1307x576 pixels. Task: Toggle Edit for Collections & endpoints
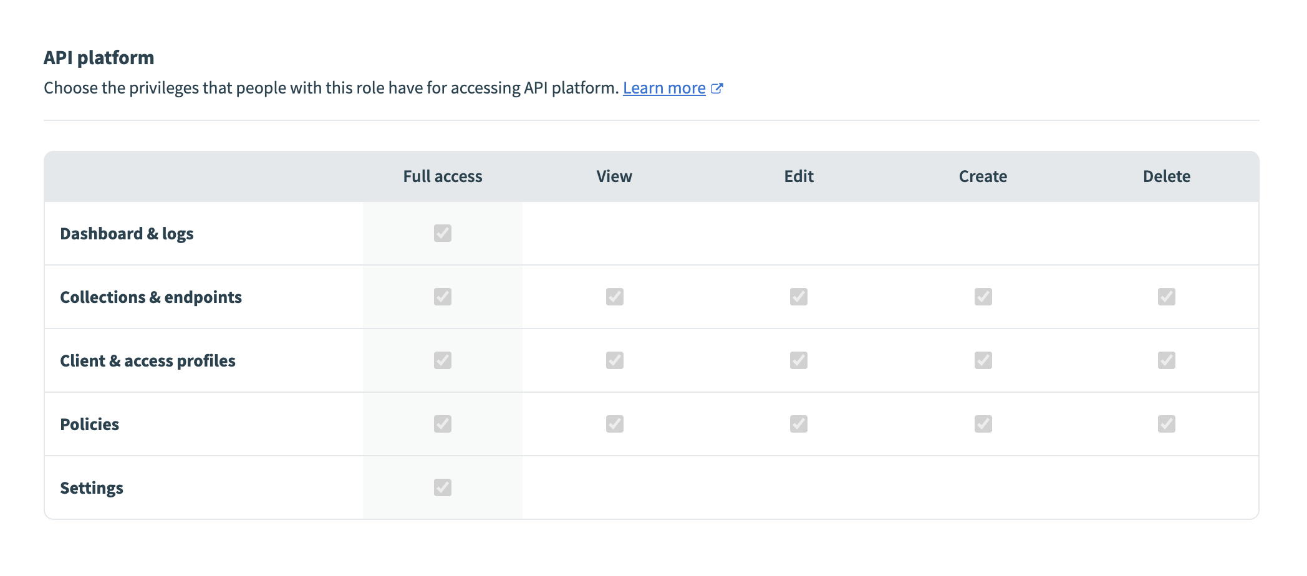click(798, 297)
